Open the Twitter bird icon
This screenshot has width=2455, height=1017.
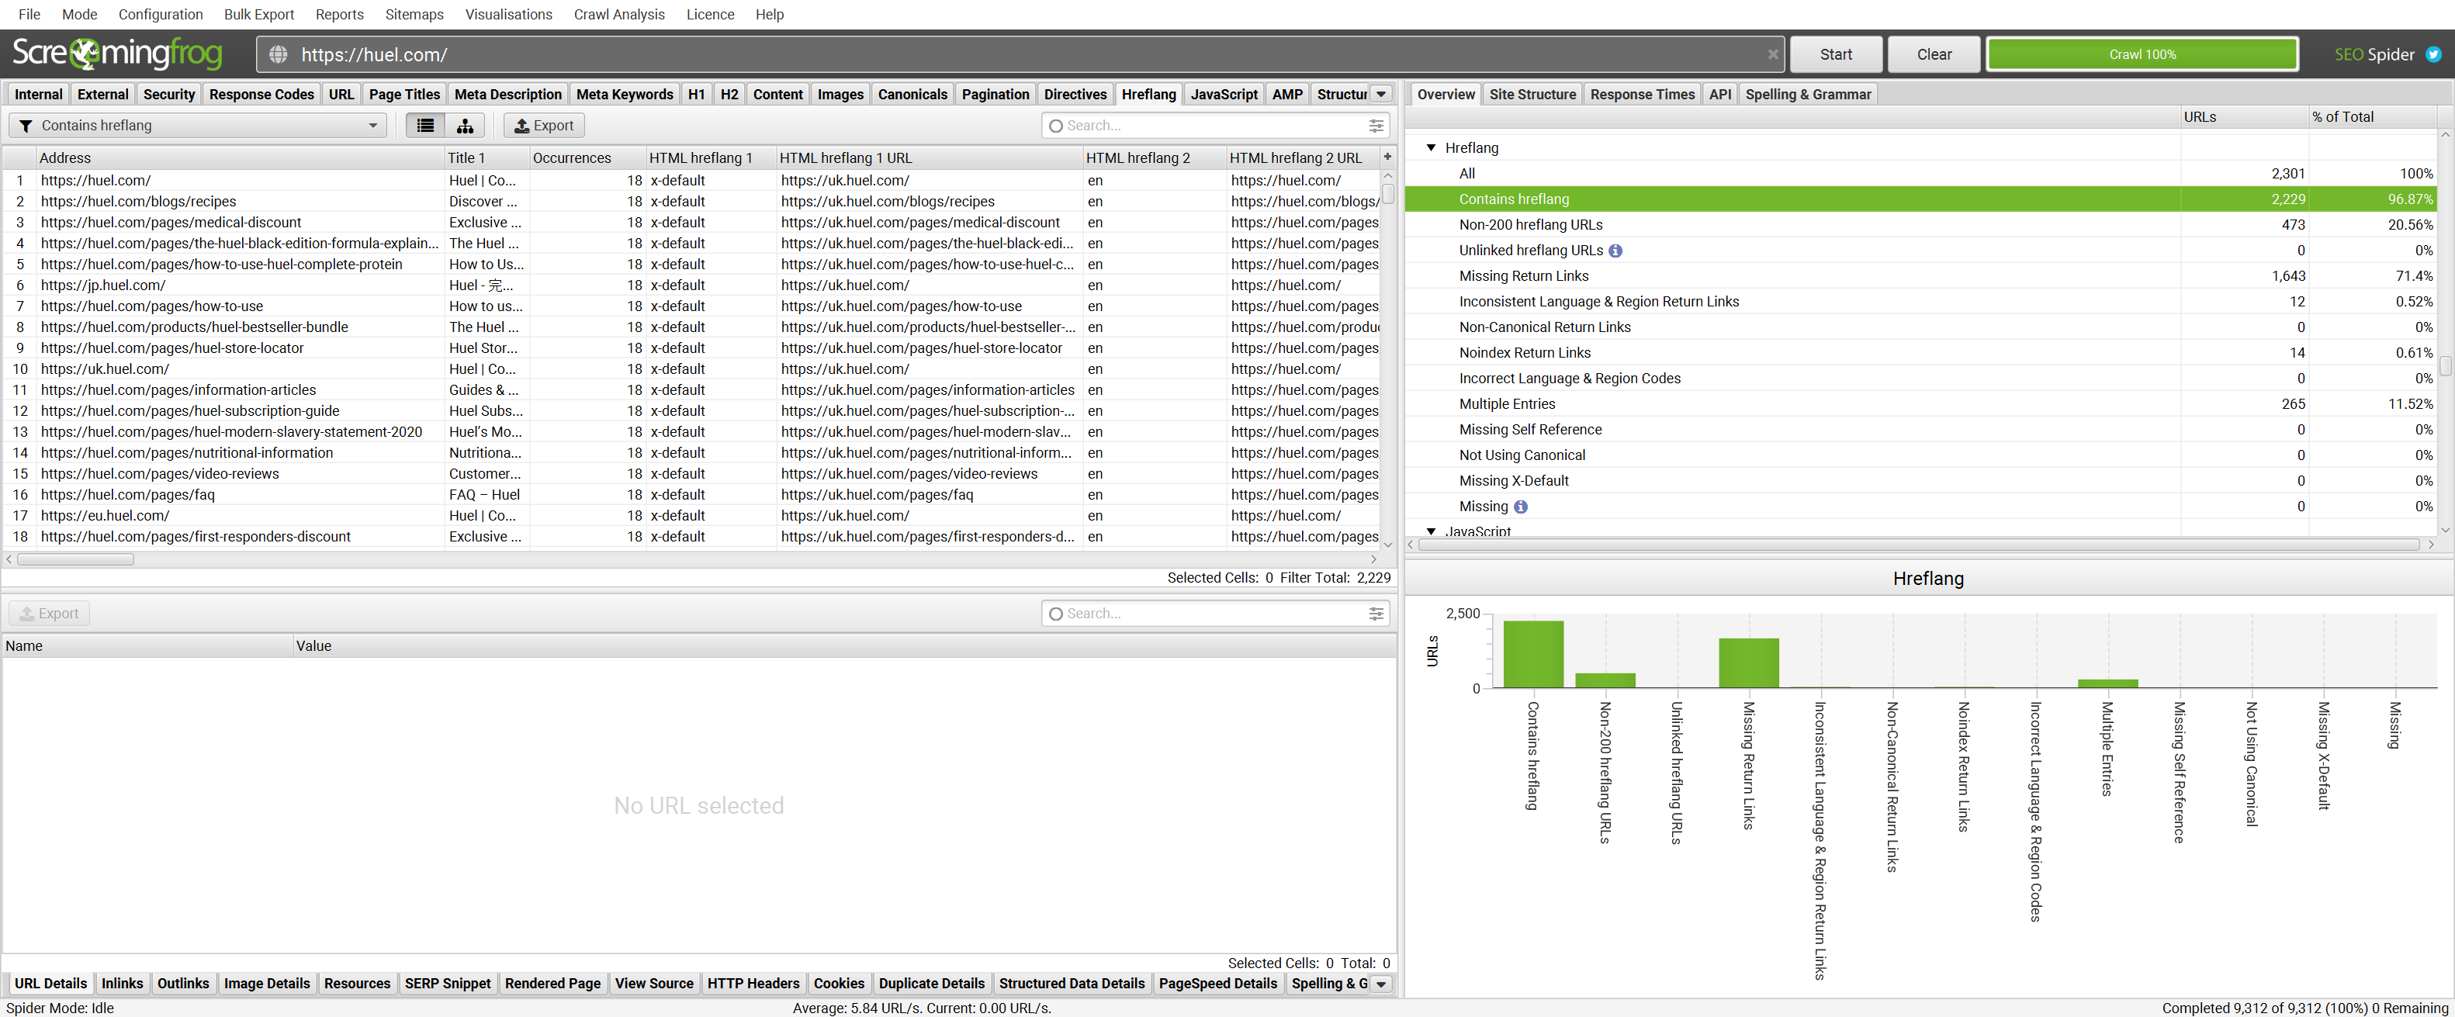point(2433,54)
